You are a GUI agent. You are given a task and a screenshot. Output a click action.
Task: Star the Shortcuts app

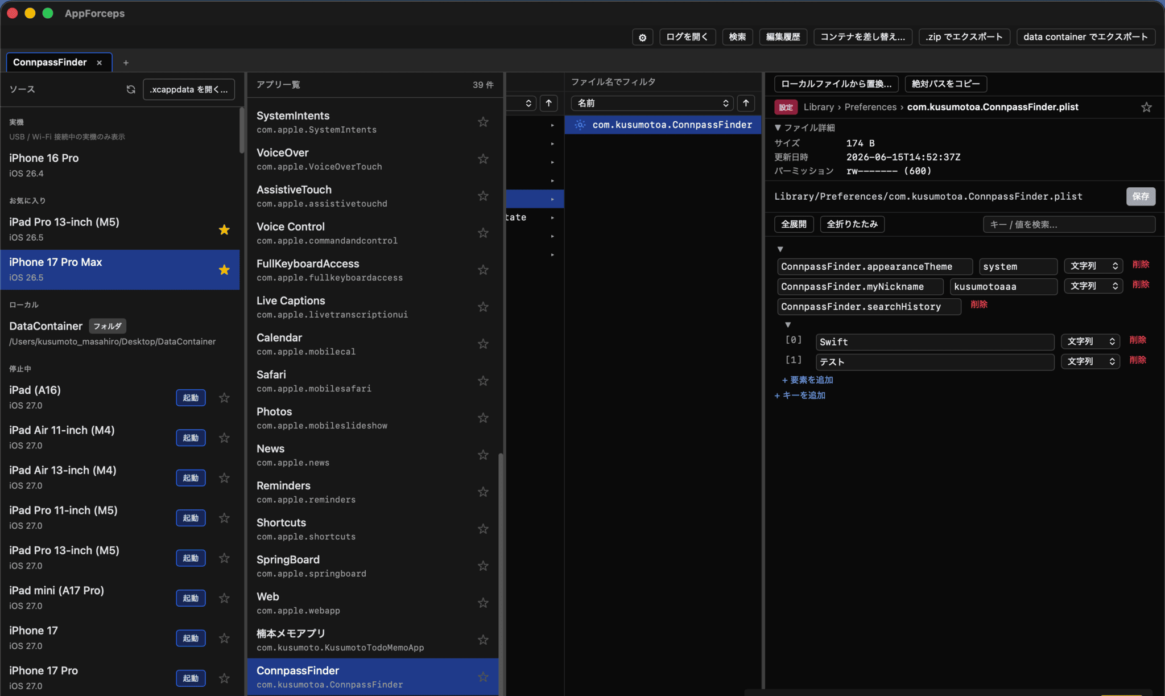483,529
